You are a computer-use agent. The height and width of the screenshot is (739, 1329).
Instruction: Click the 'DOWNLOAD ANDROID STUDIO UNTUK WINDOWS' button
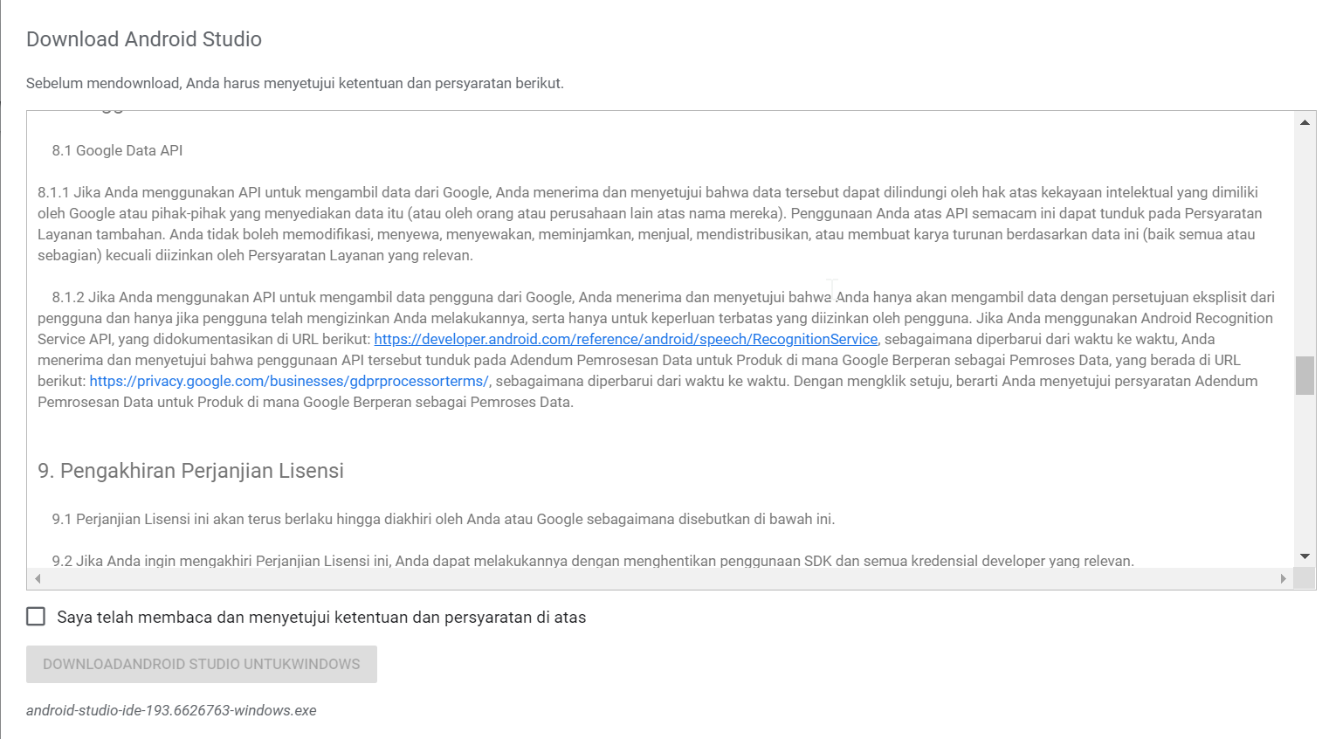click(201, 664)
